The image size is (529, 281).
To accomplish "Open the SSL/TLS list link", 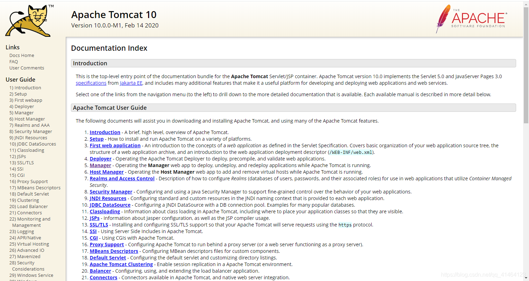I will (x=99, y=225).
